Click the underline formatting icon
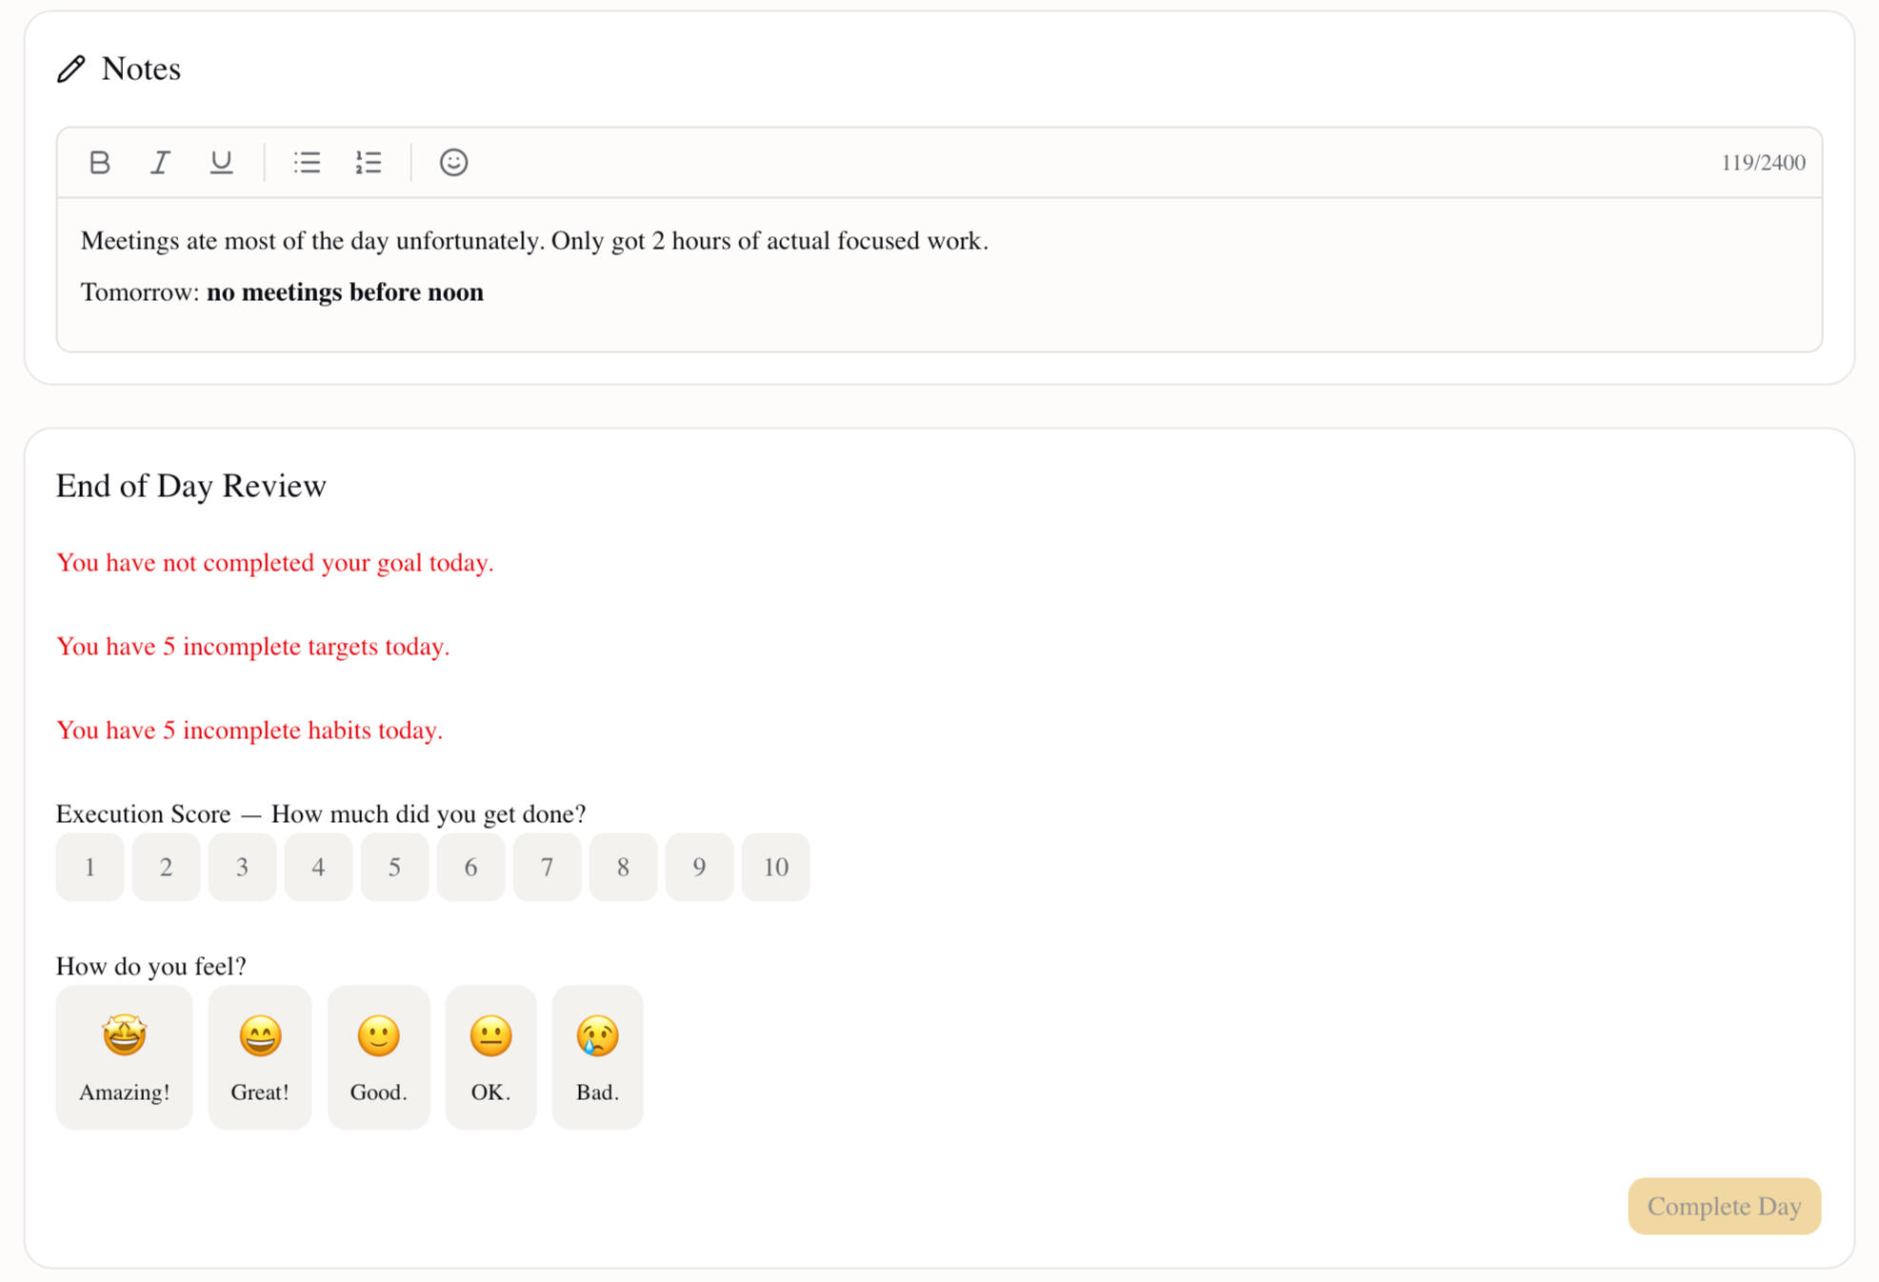This screenshot has height=1282, width=1879. point(221,163)
